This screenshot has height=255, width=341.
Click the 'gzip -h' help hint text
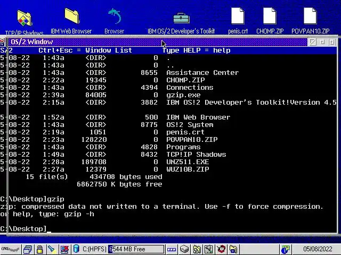[x=79, y=214]
